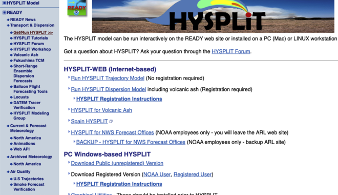Open Fukushima TCM sidebar link
The width and height of the screenshot is (338, 195).
point(29,61)
